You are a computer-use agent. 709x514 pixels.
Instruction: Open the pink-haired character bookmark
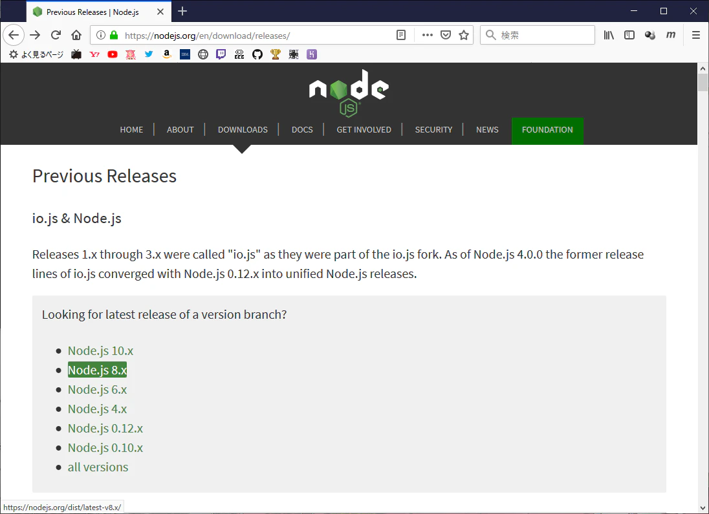(131, 54)
